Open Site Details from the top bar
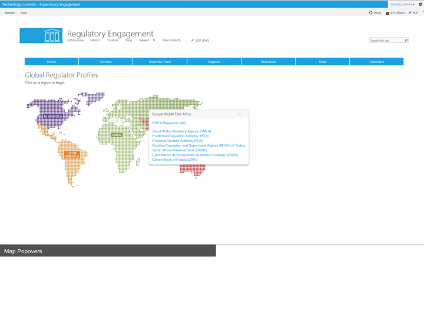 point(387,12)
